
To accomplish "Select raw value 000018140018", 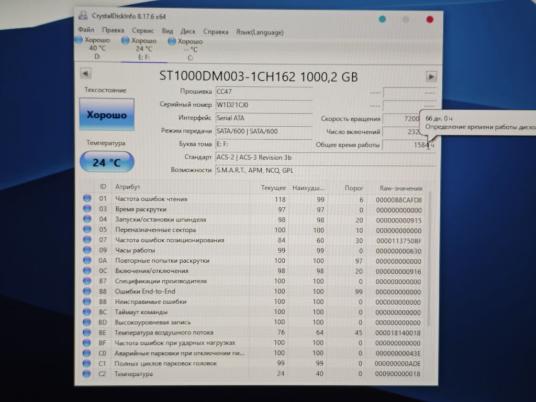I will [x=398, y=333].
